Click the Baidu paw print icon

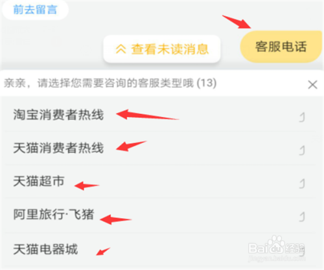pos(275,244)
